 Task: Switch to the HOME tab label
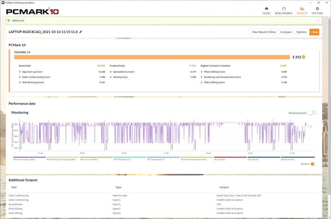point(266,13)
